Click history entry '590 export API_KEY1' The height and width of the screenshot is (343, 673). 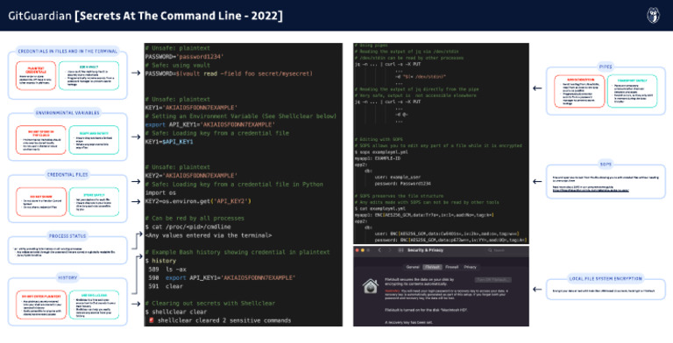point(222,278)
